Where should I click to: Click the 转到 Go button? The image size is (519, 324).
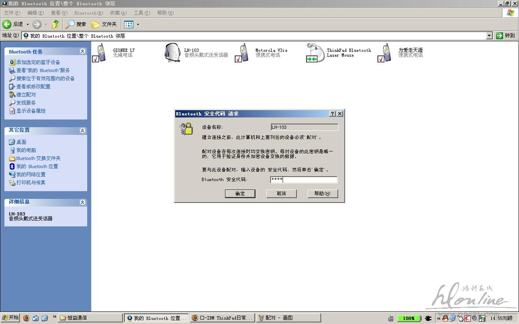506,36
